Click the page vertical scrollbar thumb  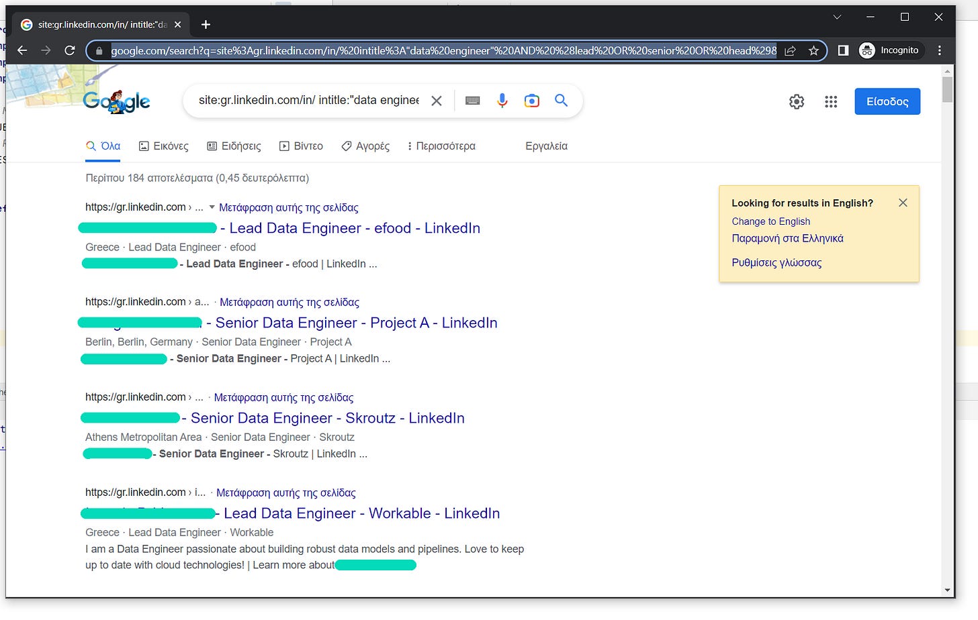[x=947, y=89]
